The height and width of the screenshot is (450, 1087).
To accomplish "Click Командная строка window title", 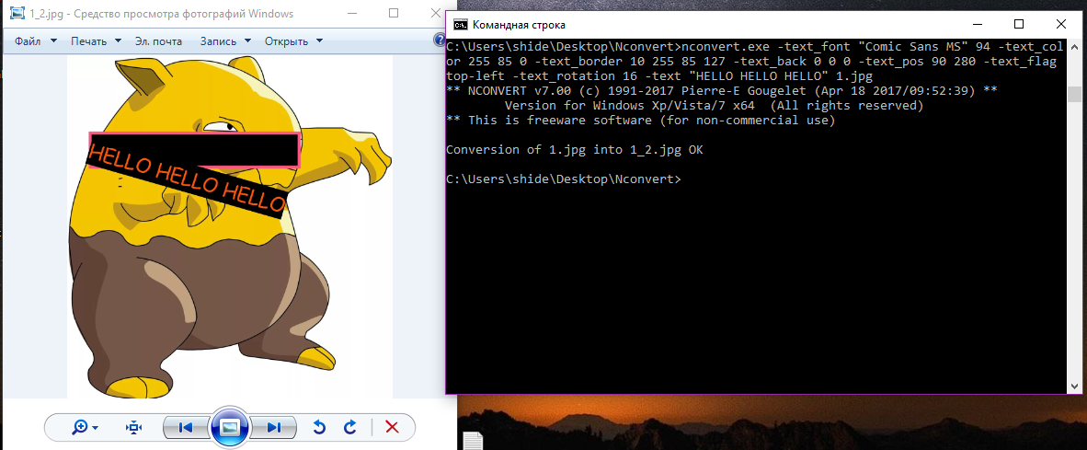I will pyautogui.click(x=519, y=25).
